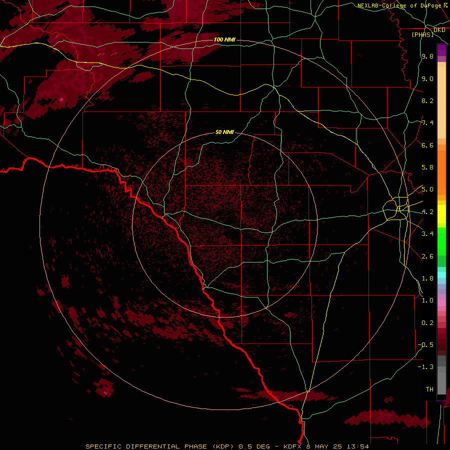This screenshot has height=450, width=450.
Task: Click the 0.2 scale value
Action: point(427,323)
